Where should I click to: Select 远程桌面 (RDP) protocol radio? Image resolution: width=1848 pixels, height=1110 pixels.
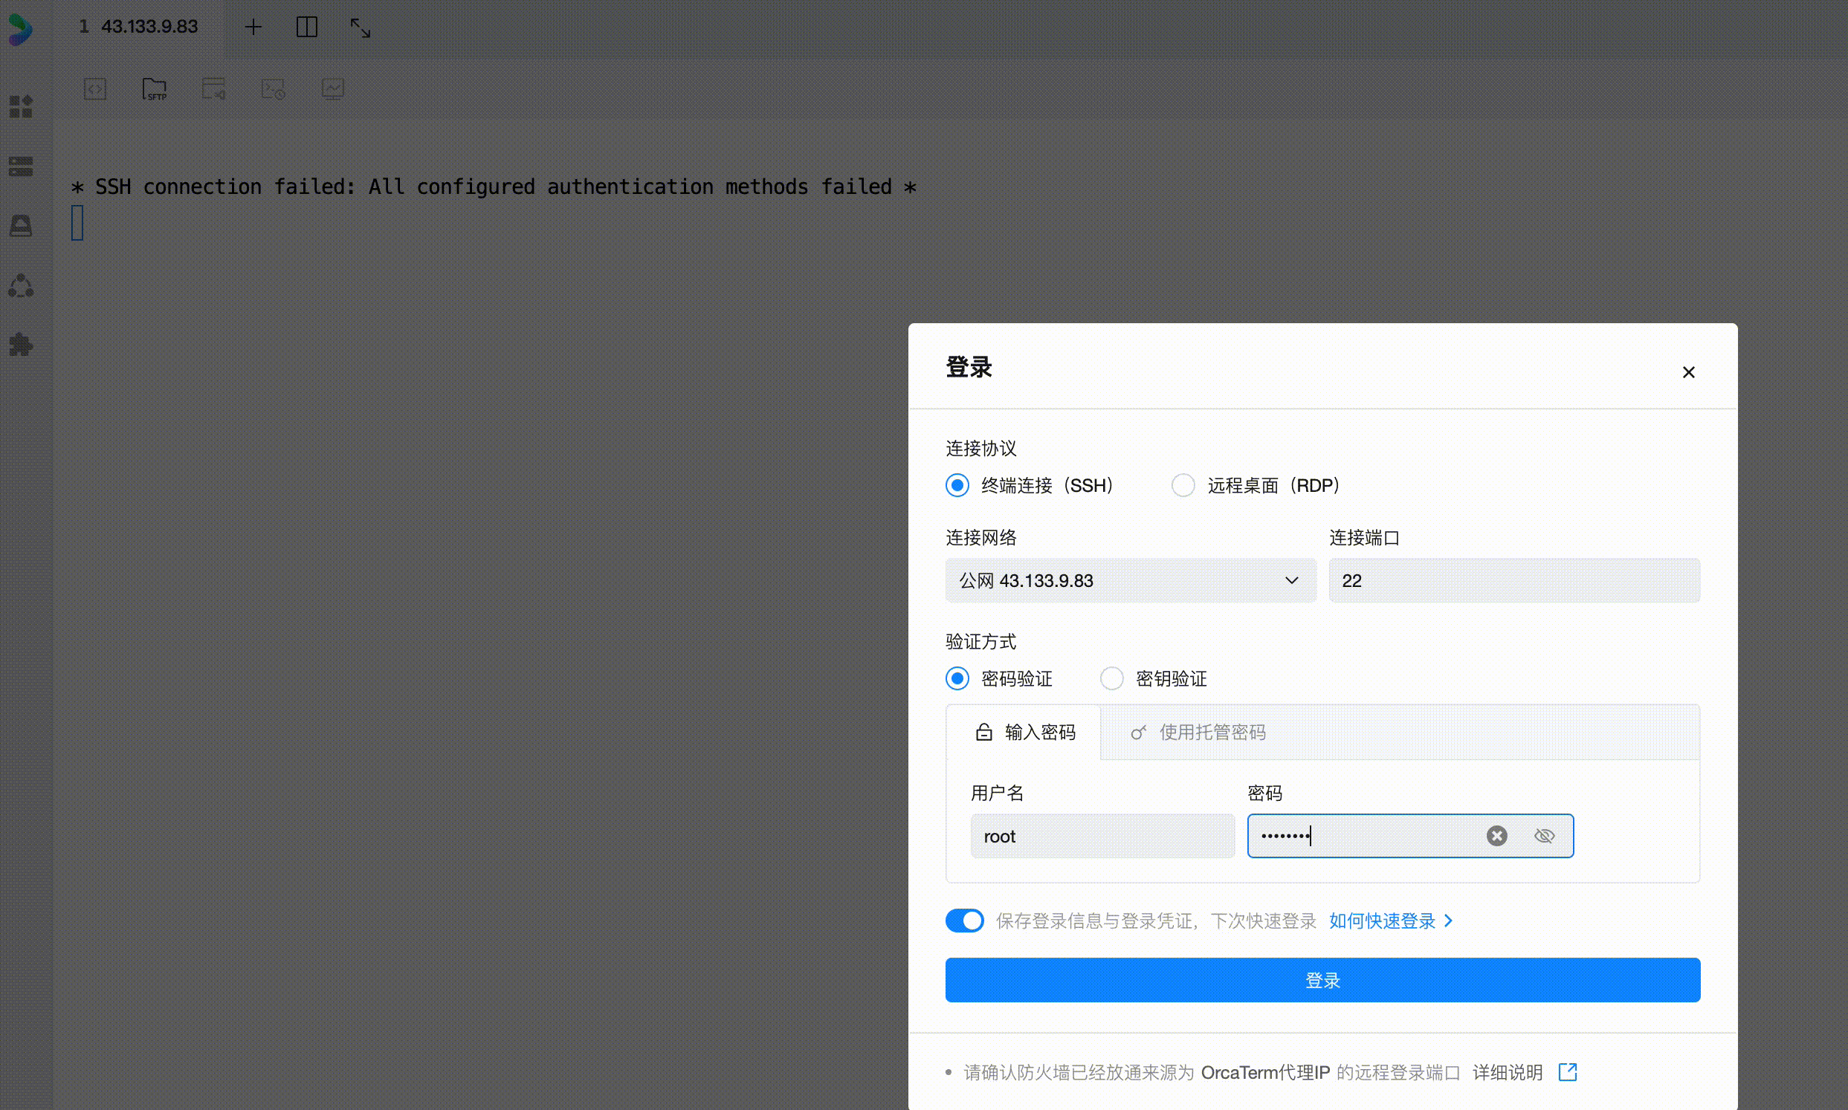[1183, 485]
